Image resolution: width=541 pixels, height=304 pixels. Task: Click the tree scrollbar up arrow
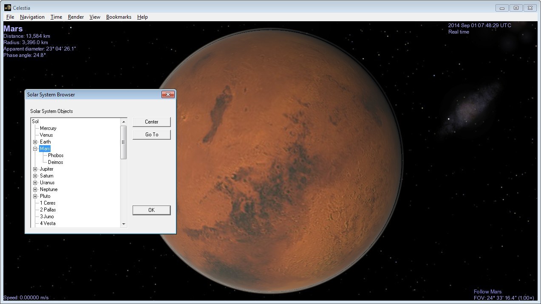pyautogui.click(x=124, y=122)
